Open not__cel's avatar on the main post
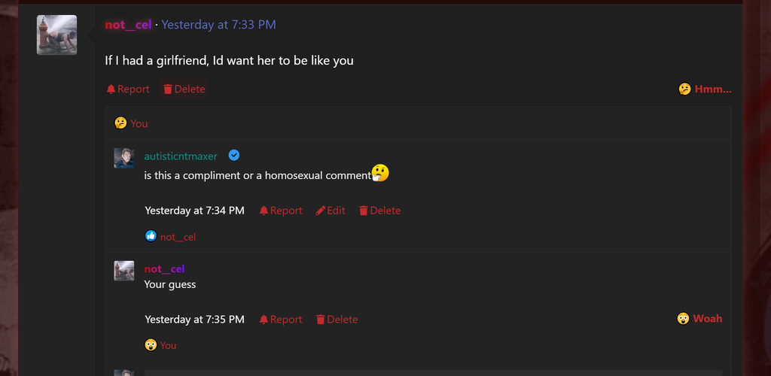This screenshot has height=376, width=771. coord(56,35)
